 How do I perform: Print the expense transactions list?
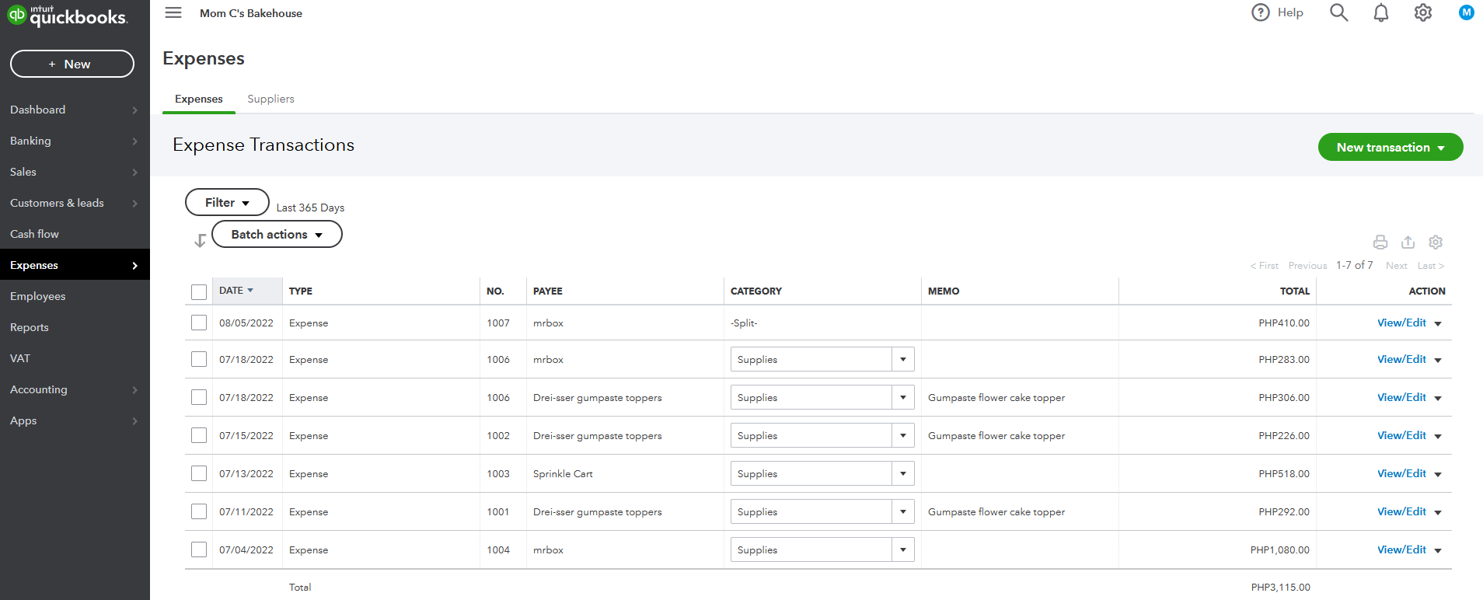click(1380, 242)
